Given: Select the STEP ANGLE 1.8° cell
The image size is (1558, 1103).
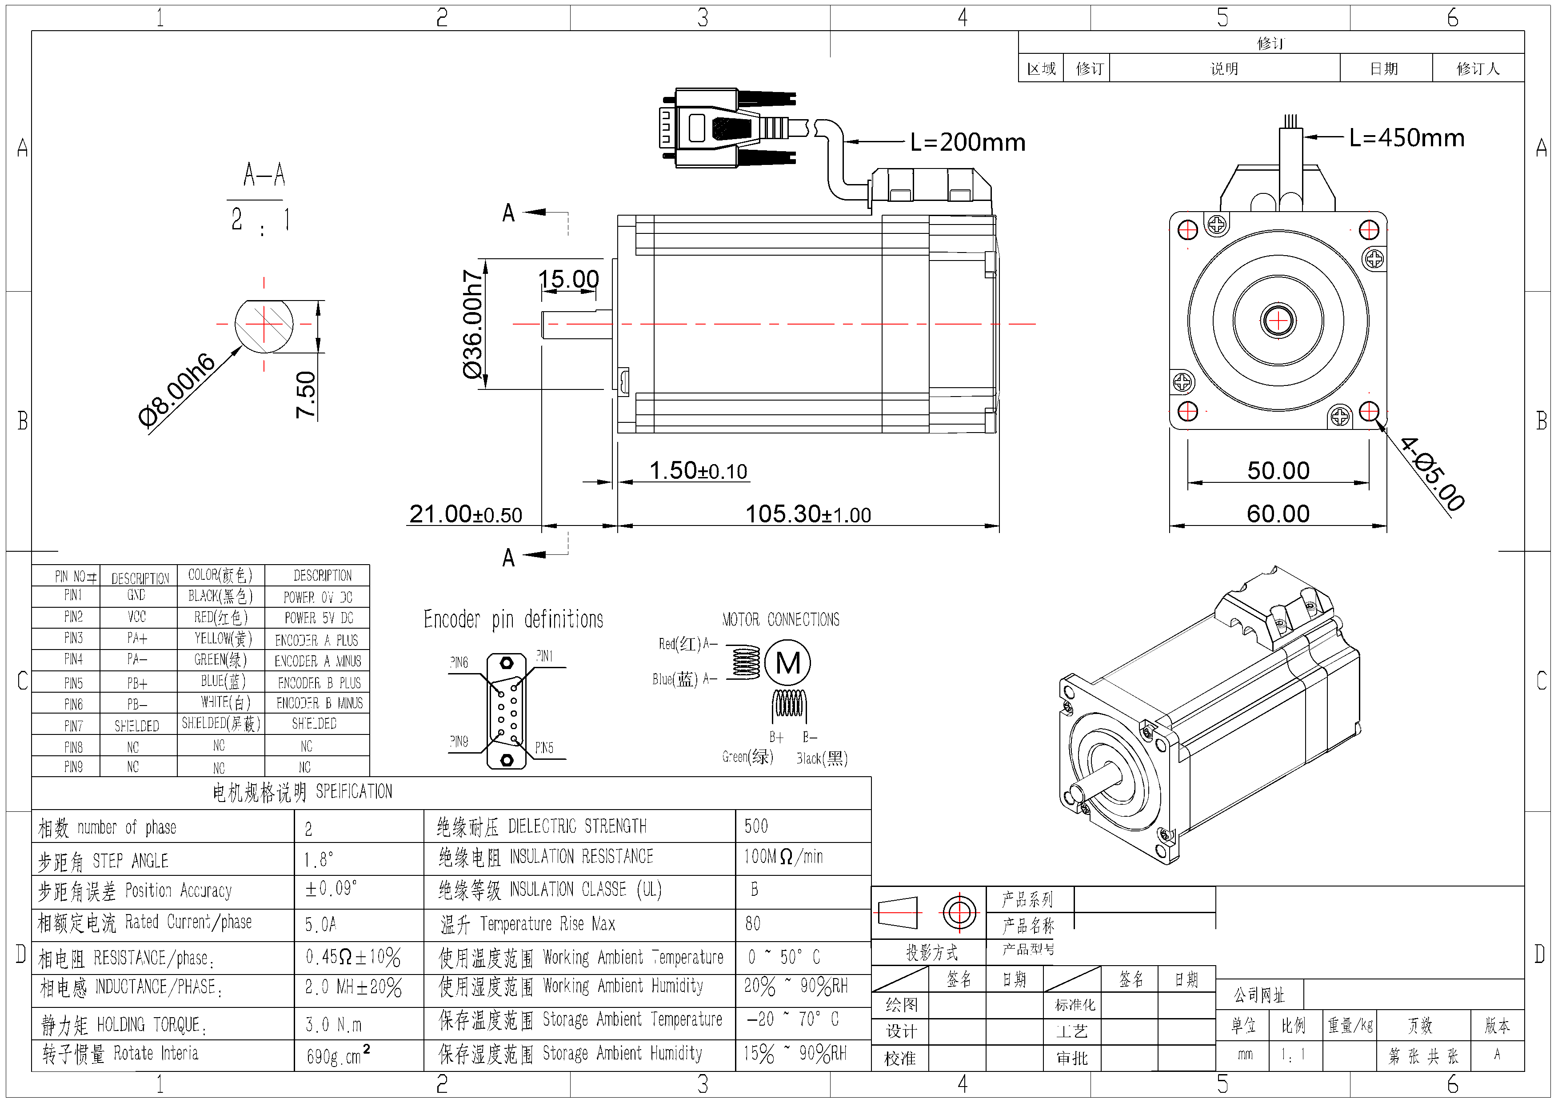Looking at the screenshot, I should point(359,859).
